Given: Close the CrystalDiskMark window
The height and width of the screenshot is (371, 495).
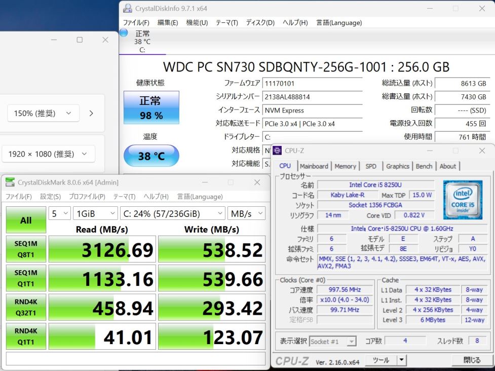Looking at the screenshot, I should tap(257, 182).
